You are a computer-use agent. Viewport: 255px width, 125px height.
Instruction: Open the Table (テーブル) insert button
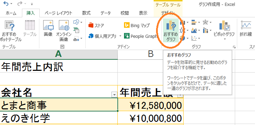click(30, 29)
